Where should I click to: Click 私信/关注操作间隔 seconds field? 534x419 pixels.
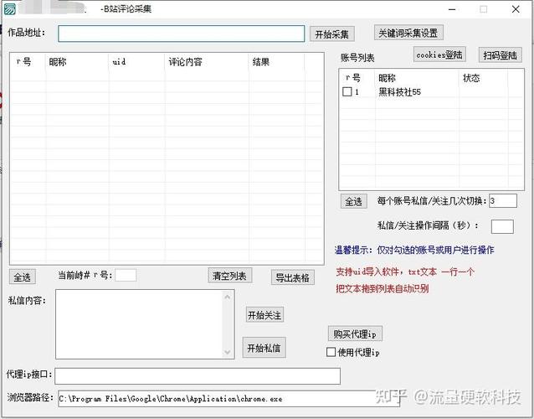click(502, 226)
